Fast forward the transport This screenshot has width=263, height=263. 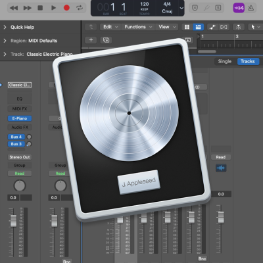click(27, 8)
